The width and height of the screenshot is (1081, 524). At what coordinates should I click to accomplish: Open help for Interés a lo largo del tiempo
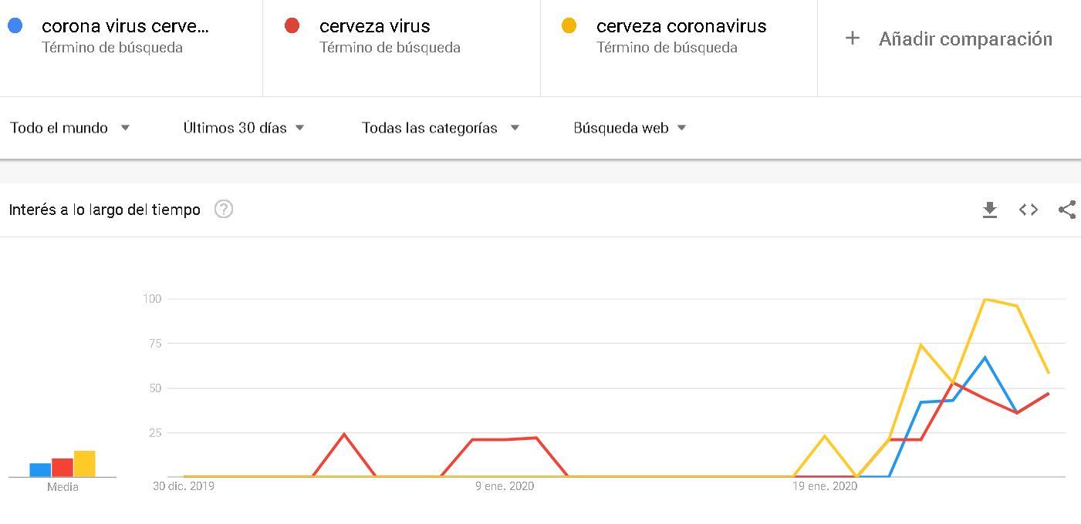tap(224, 209)
